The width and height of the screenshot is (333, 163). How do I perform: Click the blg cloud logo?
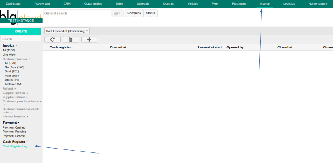21,17
